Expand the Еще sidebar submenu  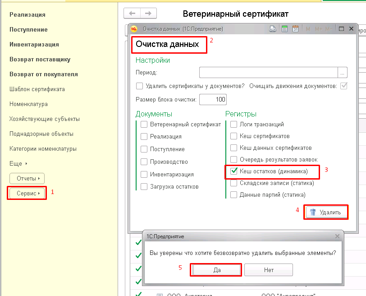18,163
